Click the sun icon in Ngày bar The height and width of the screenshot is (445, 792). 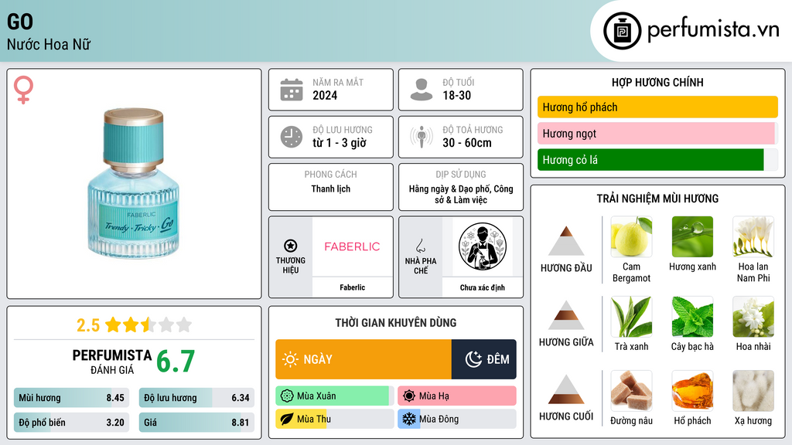tap(290, 359)
